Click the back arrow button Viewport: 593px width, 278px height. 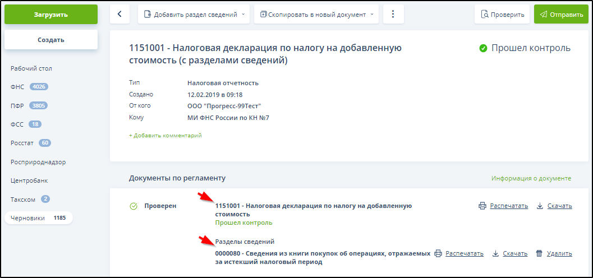point(119,15)
